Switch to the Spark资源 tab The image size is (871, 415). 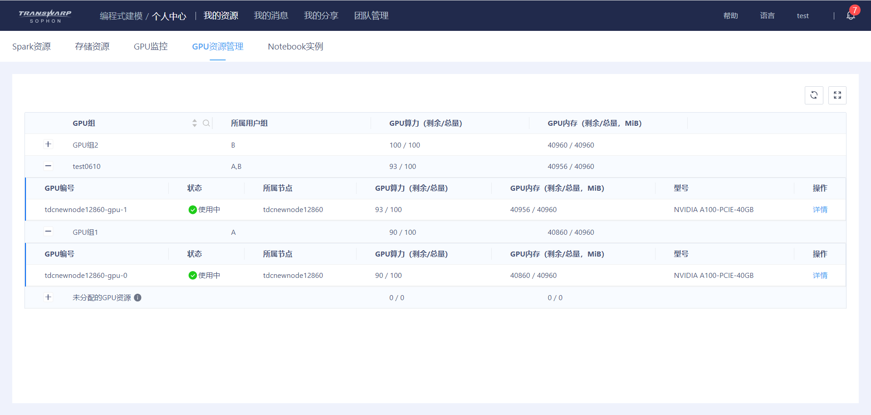click(x=31, y=46)
